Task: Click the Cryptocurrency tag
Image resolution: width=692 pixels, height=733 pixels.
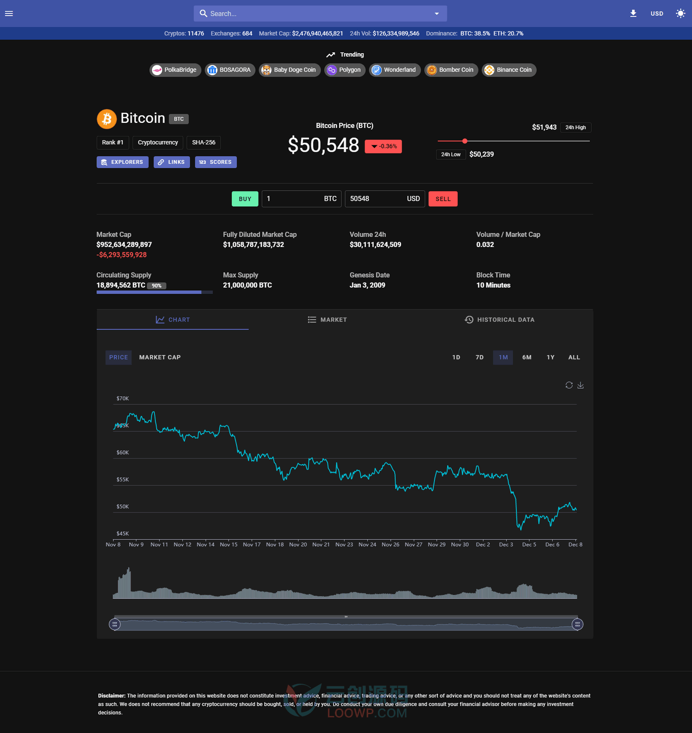Action: coord(158,142)
